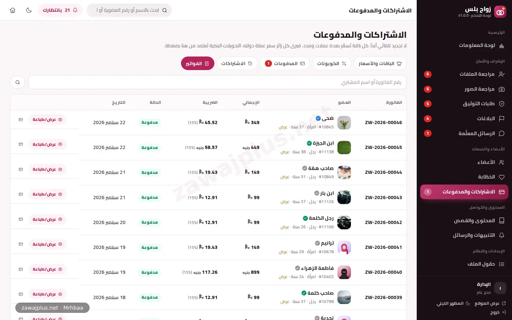Focus the member name or ID search field
This screenshot has height=320, width=512.
click(129, 10)
